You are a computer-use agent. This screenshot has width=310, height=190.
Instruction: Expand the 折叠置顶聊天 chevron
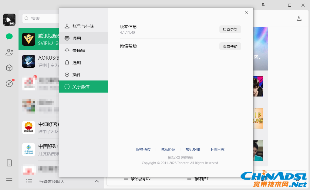(x=97, y=181)
